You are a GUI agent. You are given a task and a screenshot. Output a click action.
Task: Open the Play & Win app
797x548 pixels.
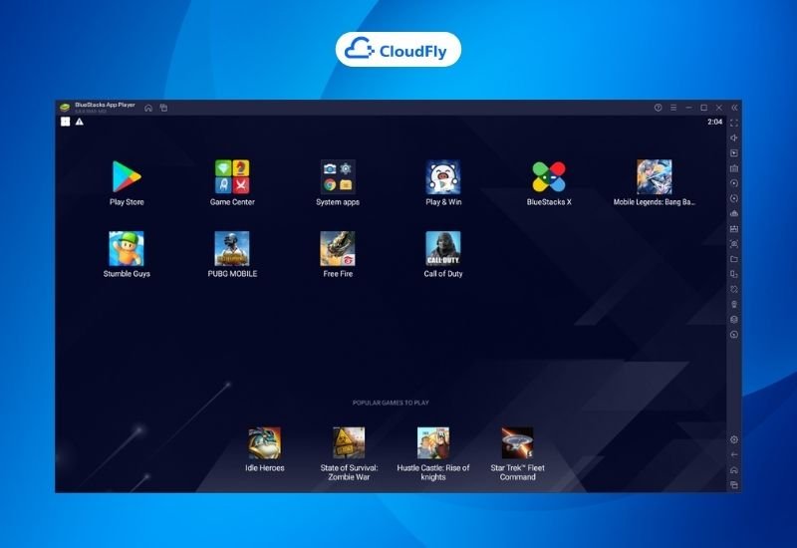click(x=443, y=177)
